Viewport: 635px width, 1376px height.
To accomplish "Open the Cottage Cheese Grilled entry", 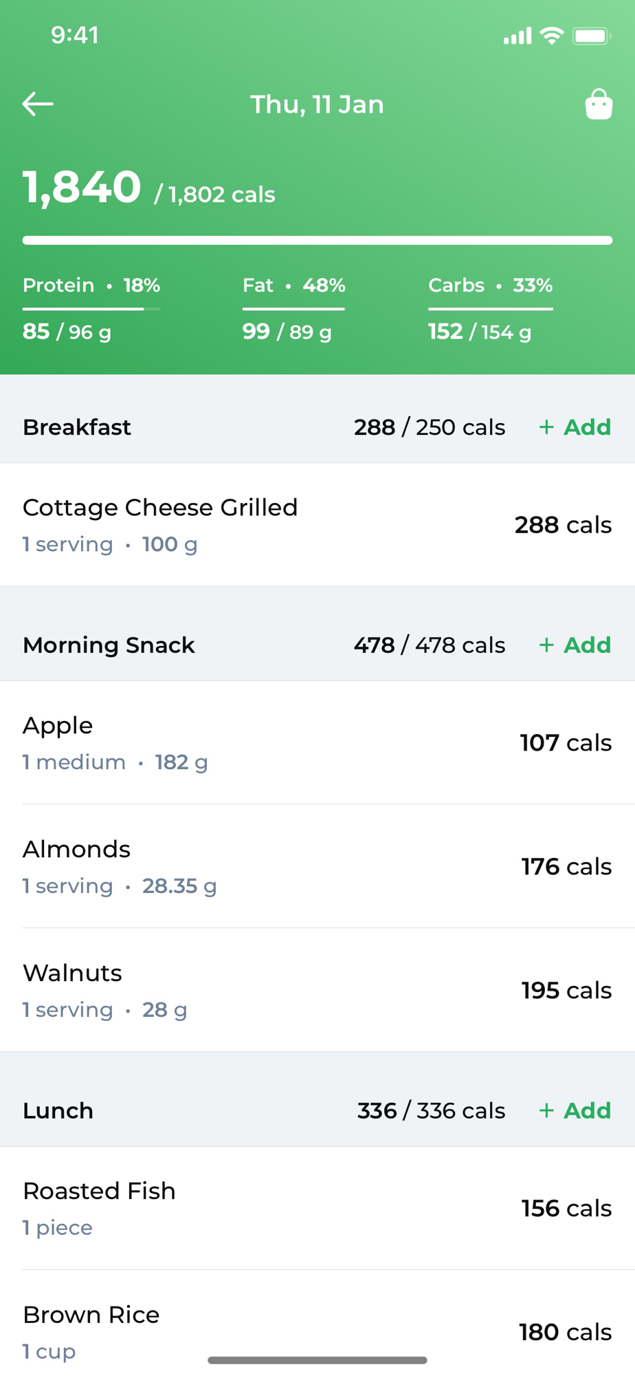I will (317, 525).
